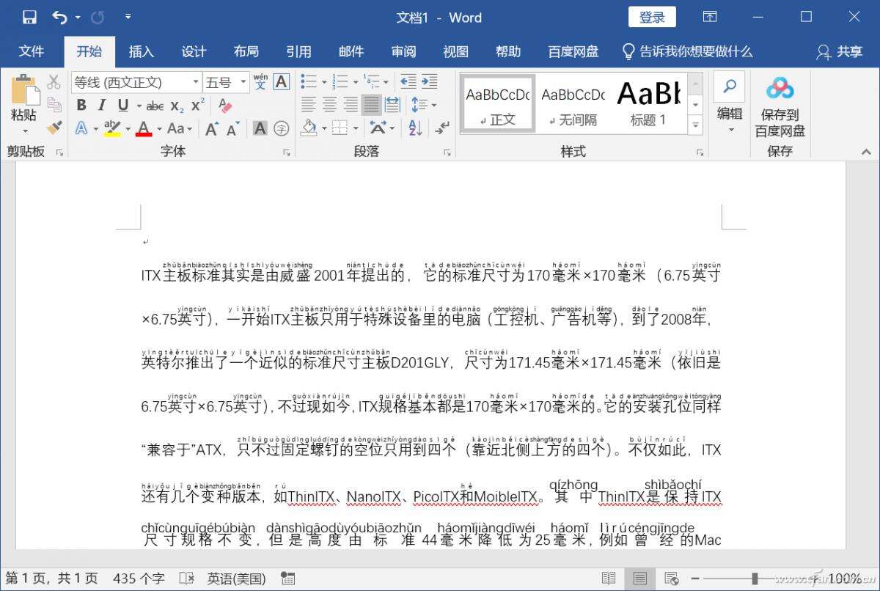Open the Change Case Aa menu
Image resolution: width=880 pixels, height=591 pixels.
coord(179,128)
